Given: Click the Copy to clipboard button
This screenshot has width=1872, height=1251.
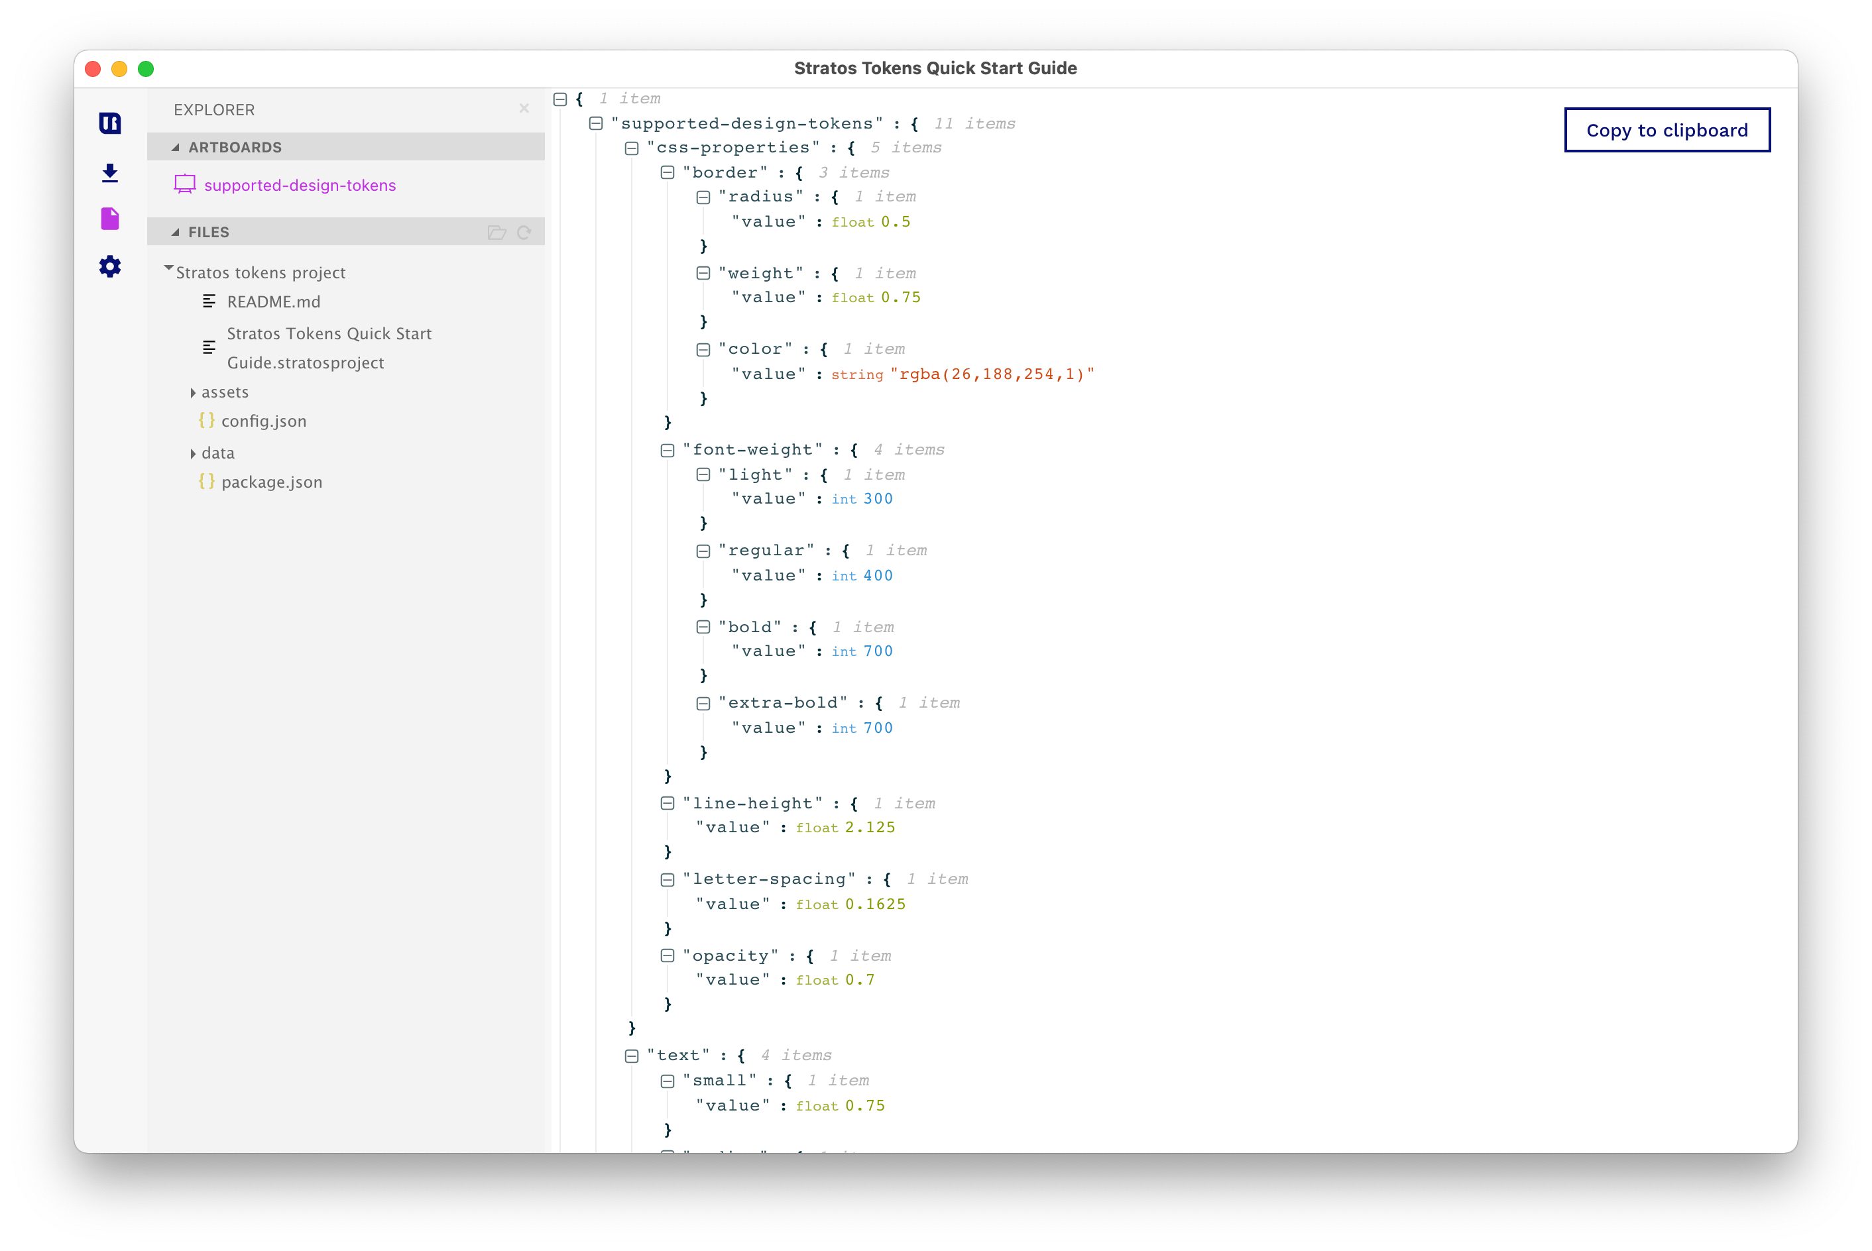Looking at the screenshot, I should pyautogui.click(x=1667, y=130).
